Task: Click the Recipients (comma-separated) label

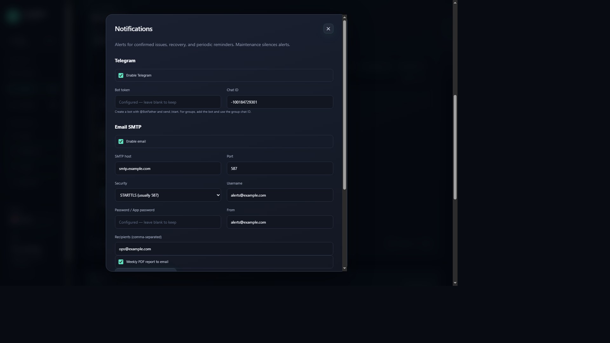Action: tap(138, 237)
